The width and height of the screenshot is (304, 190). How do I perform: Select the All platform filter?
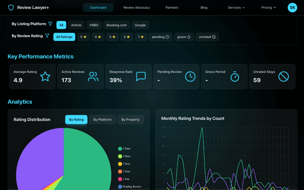(x=61, y=25)
